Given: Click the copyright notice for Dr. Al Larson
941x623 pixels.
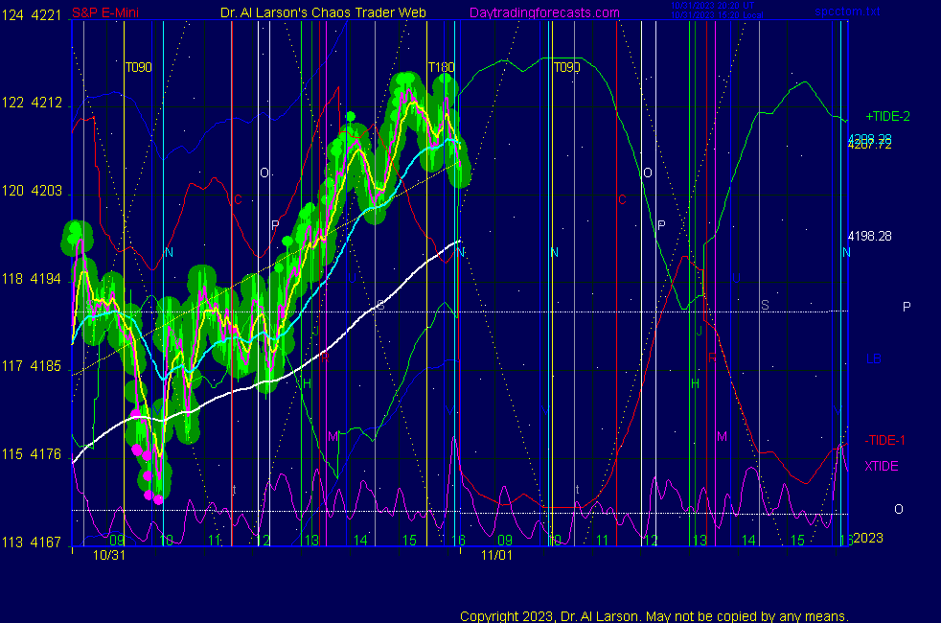Looking at the screenshot, I should [x=654, y=616].
